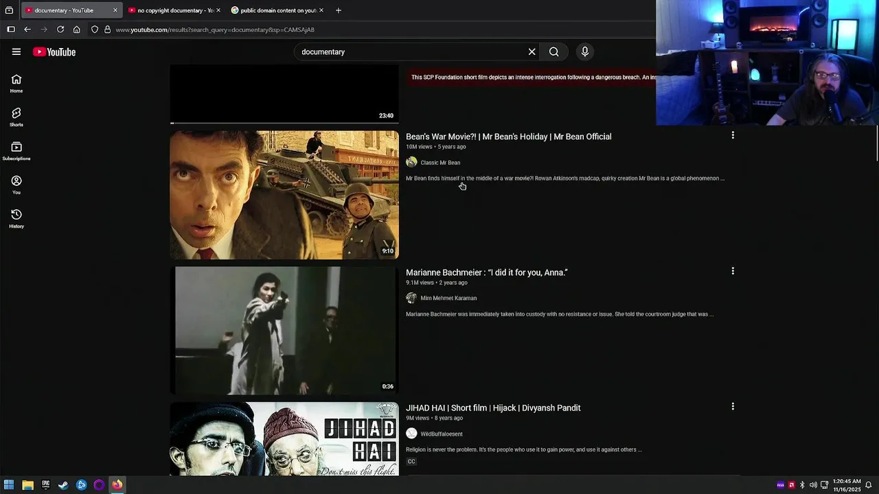Screen dimensions: 879x494
Task: Open Bluetooth tray icon
Action: click(802, 485)
